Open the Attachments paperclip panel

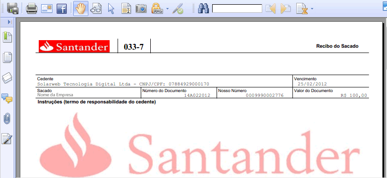click(7, 119)
